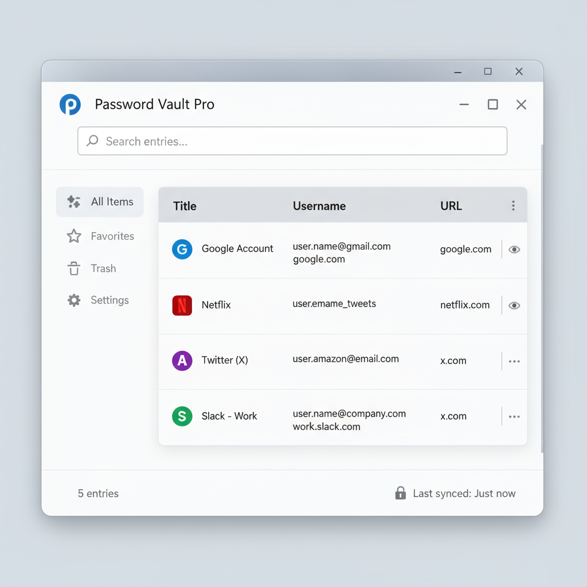Screen dimensions: 587x587
Task: Click the Password Vault Pro logo icon
Action: point(70,104)
